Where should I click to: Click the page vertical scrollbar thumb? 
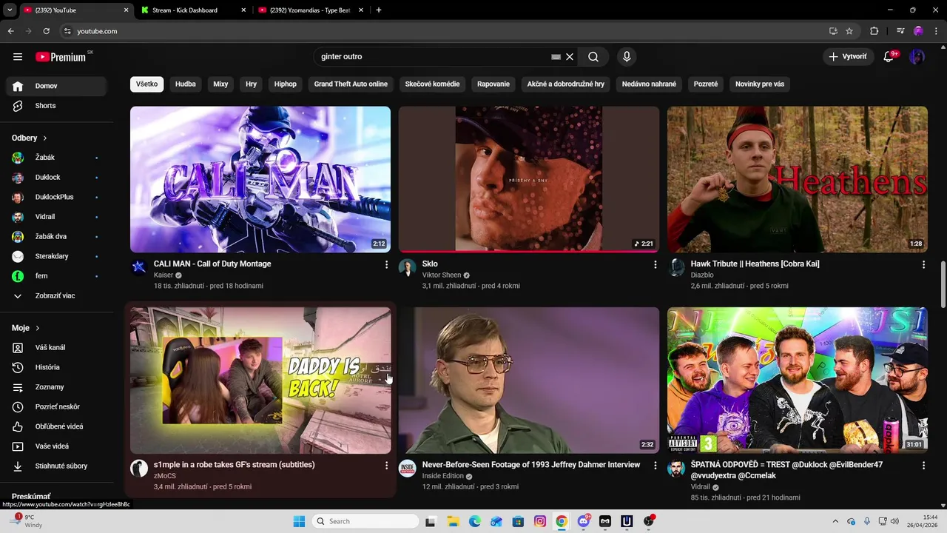943,285
